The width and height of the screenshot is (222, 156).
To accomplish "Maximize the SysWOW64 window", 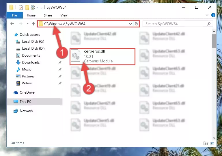I will click(x=197, y=7).
